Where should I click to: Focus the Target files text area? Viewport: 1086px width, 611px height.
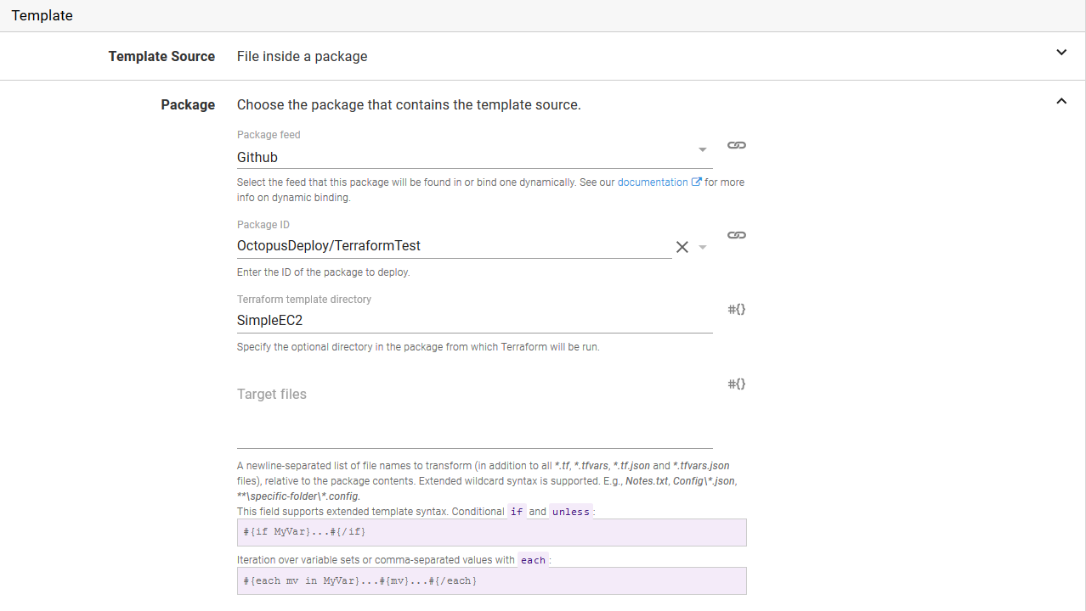click(x=474, y=414)
